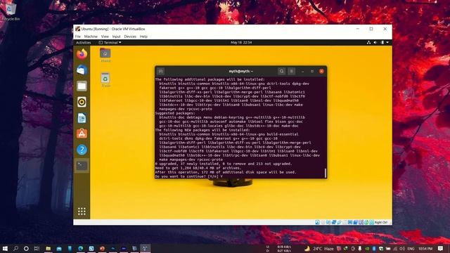Click the ENG language indicator

click(411, 248)
